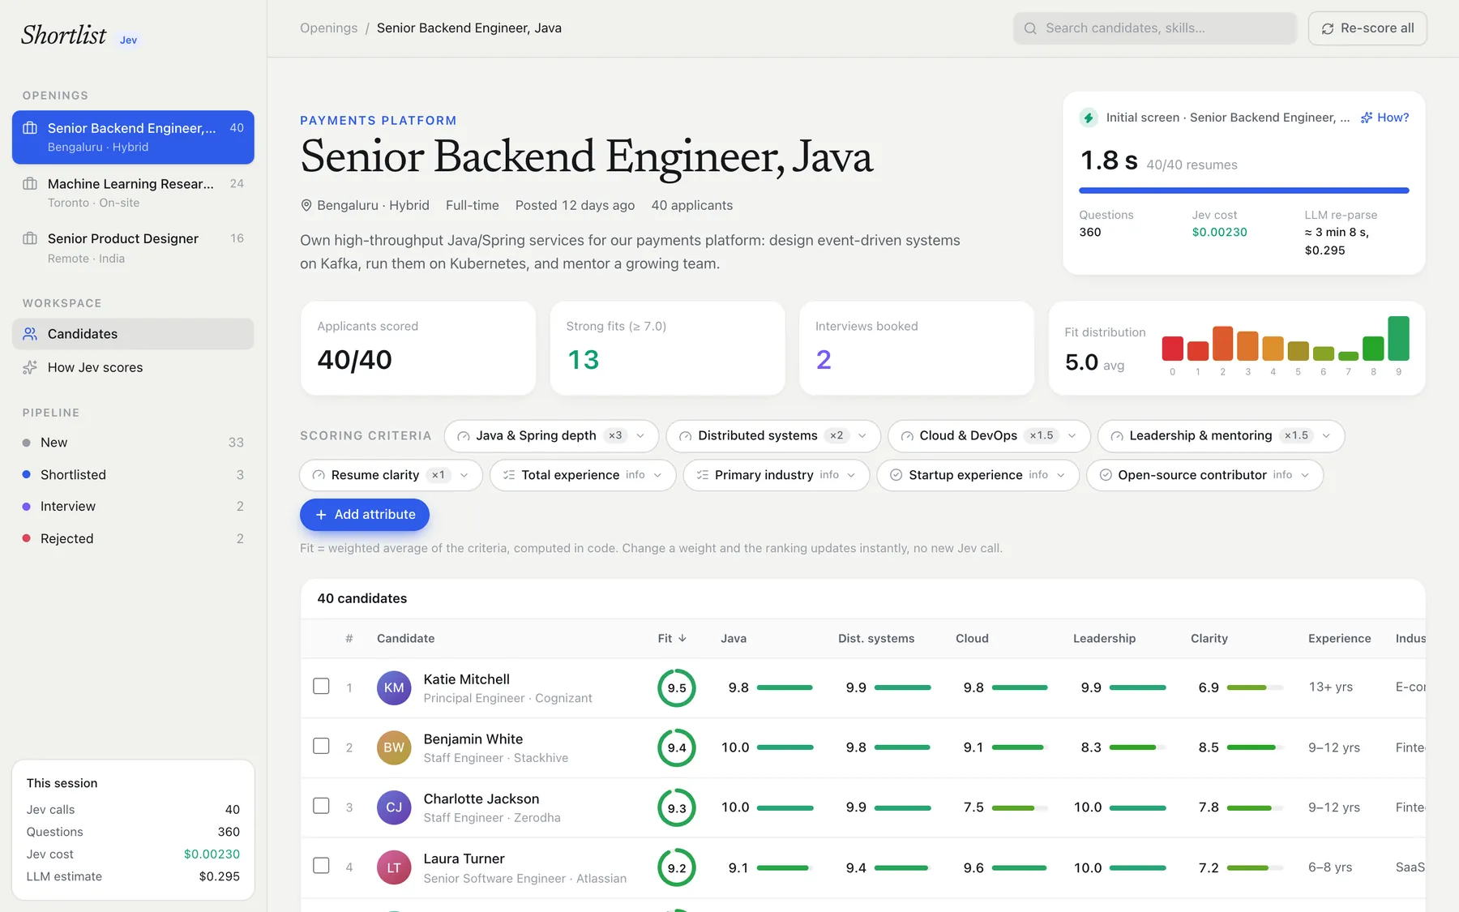This screenshot has height=912, width=1459.
Task: Click the briefcase icon beside Machine Learning Researcher
Action: (x=30, y=184)
